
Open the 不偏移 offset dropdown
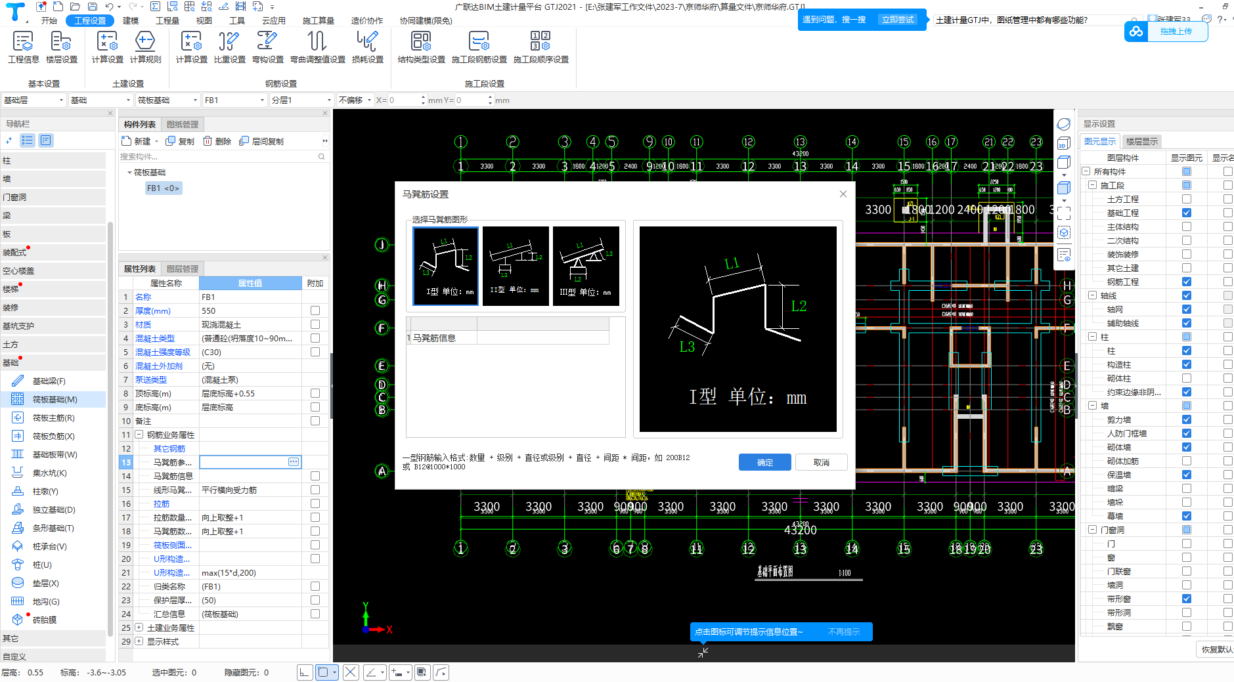tap(355, 100)
